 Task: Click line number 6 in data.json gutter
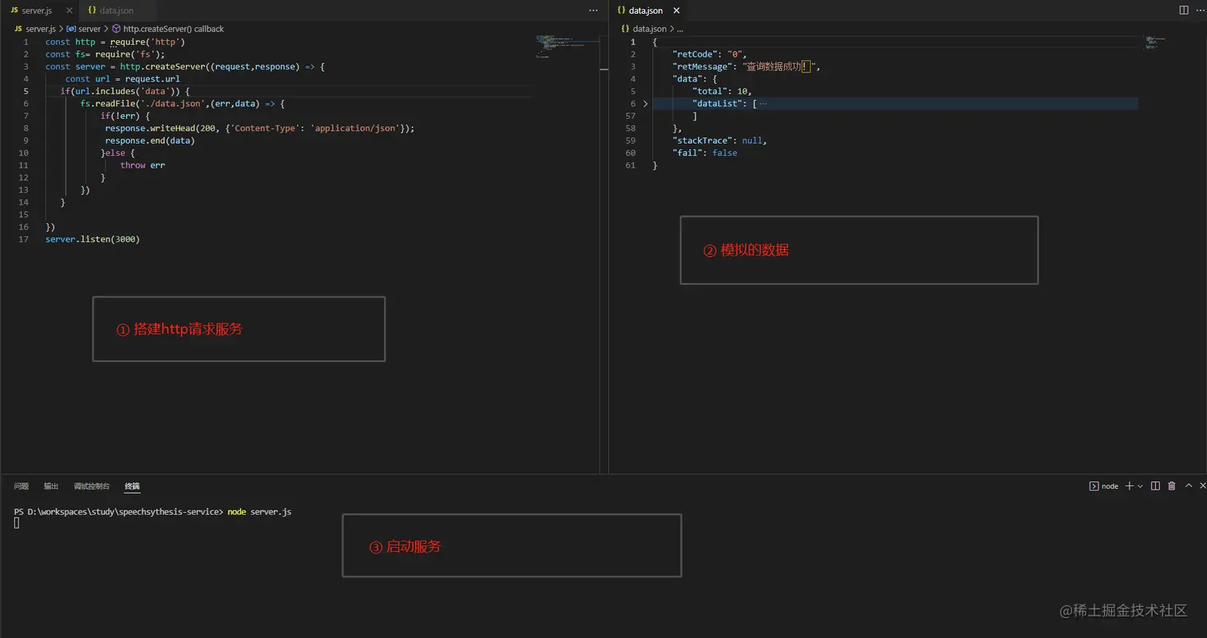click(x=633, y=104)
